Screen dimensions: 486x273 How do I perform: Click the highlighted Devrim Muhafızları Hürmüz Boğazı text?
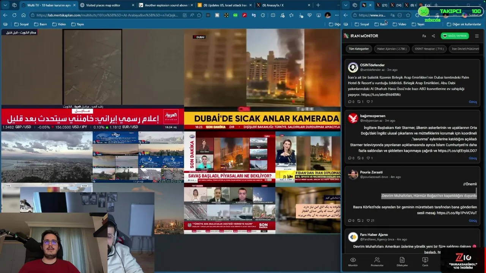coord(429,196)
